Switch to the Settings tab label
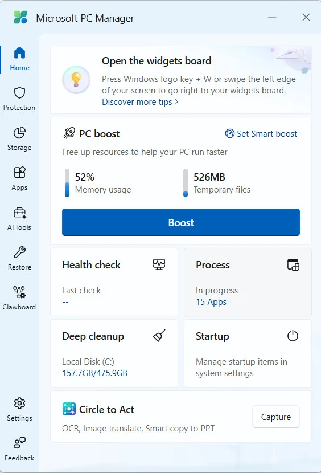Viewport: 321px width, 473px height. pos(19,418)
